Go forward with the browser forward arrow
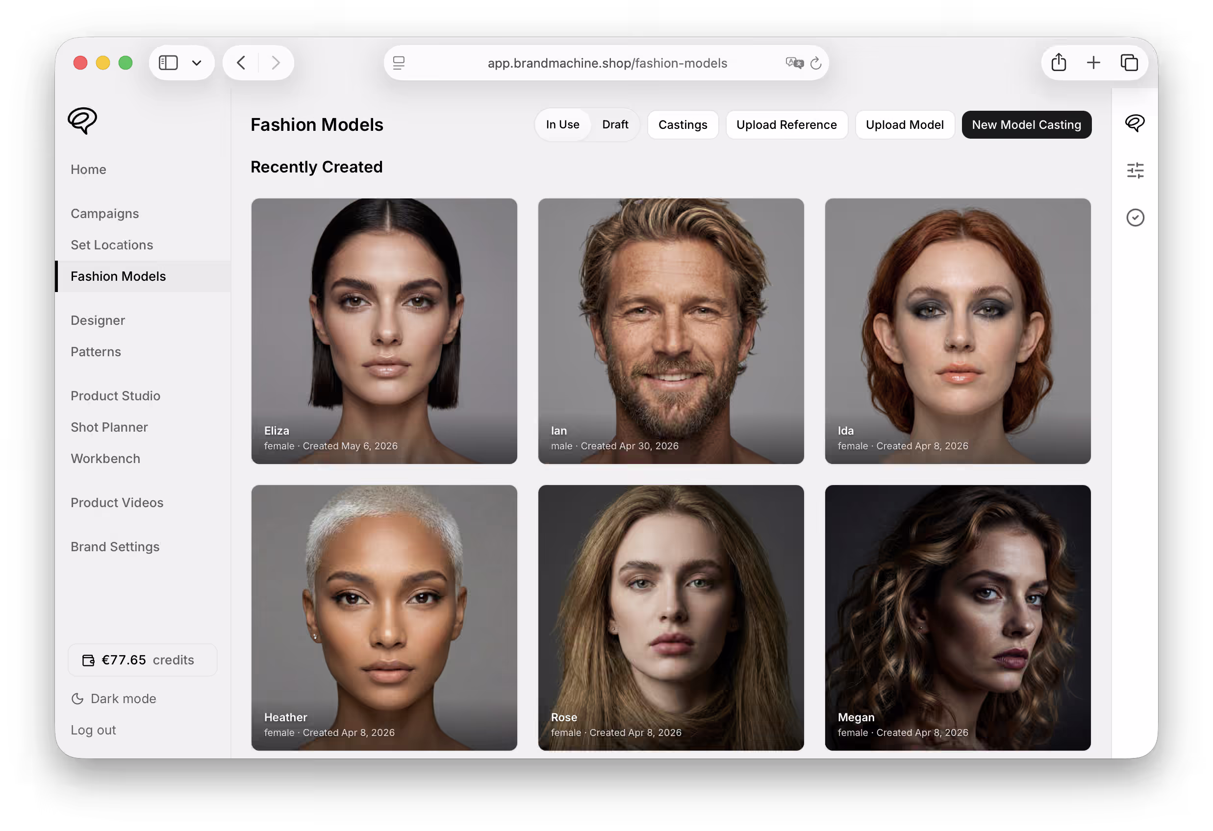The image size is (1213, 831). [276, 63]
